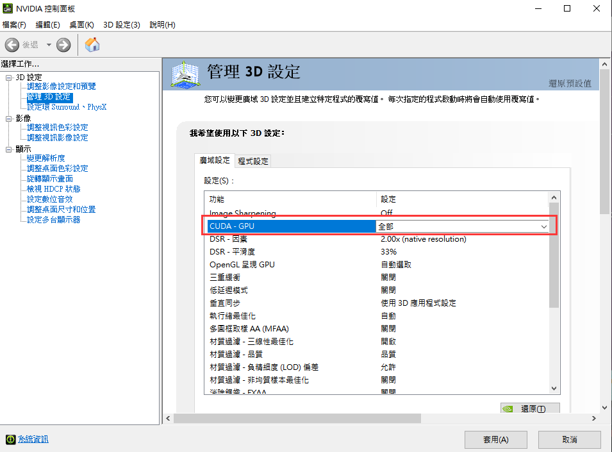Open the 說明(H) menu

coord(162,25)
